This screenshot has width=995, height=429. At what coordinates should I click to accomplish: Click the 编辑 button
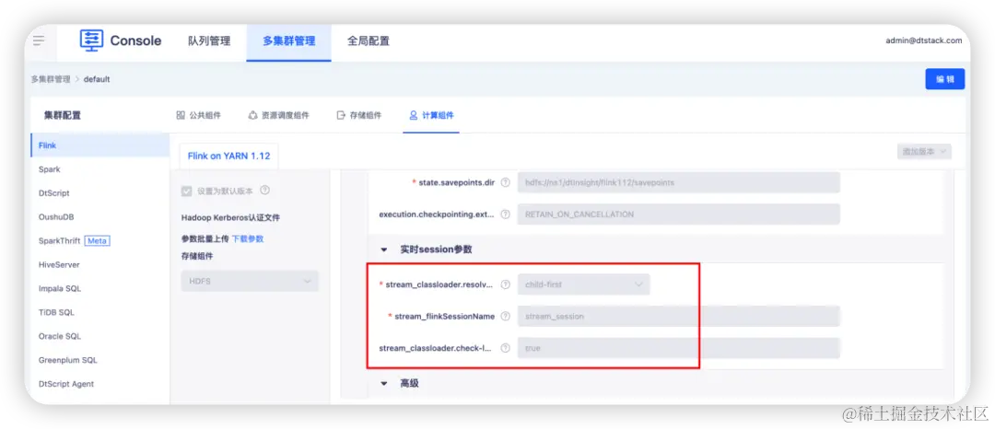(x=945, y=79)
